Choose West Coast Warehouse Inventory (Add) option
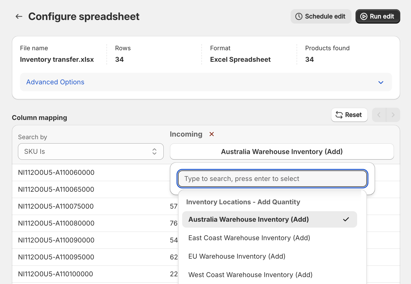The width and height of the screenshot is (411, 284). coord(269,275)
